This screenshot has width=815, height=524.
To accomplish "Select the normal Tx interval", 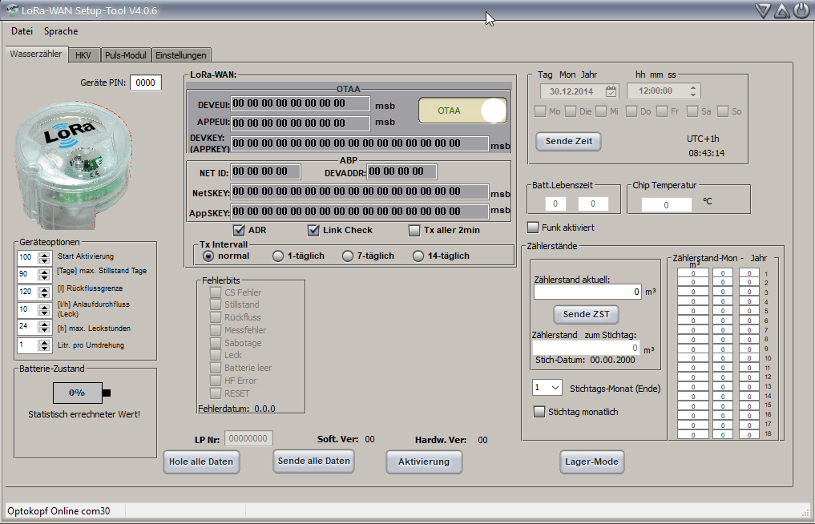I will click(x=208, y=256).
